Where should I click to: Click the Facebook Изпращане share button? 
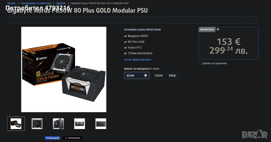point(53,138)
